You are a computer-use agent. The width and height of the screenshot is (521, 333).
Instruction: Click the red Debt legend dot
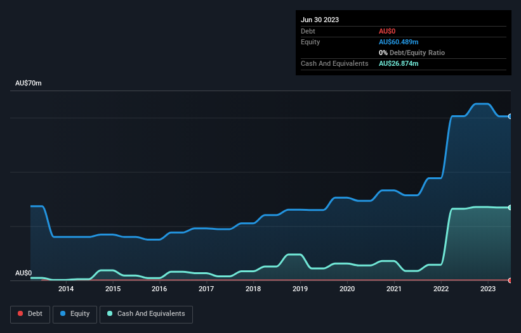[x=20, y=313]
